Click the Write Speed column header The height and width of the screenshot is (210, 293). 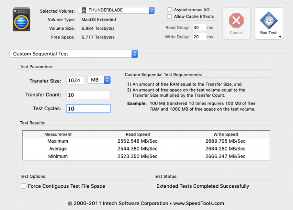[225, 134]
